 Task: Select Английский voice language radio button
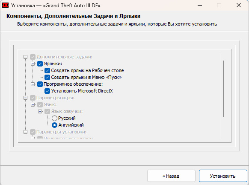[54, 125]
